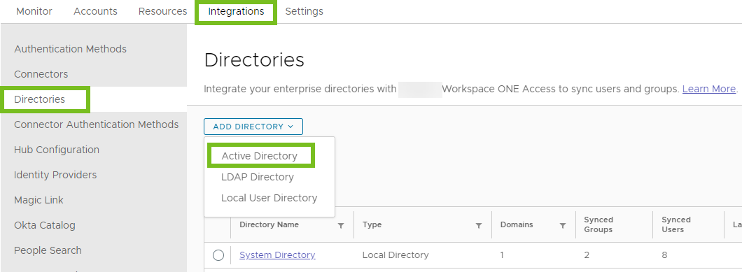Open Magic Link settings
This screenshot has width=742, height=272.
(x=38, y=200)
